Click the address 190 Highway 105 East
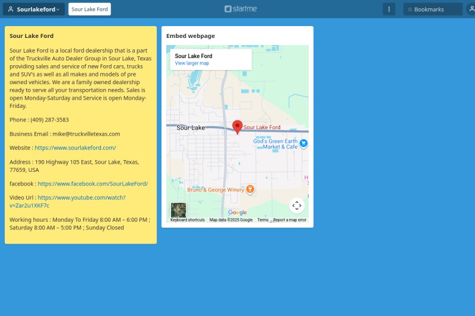Viewport: 475px width, 316px height. click(x=63, y=162)
